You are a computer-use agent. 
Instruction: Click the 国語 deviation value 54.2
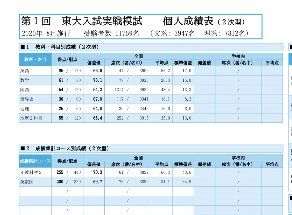point(98,90)
